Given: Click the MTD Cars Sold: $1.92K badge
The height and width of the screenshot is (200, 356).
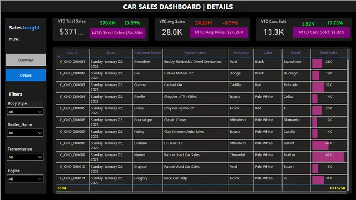Looking at the screenshot, I should tap(322, 32).
